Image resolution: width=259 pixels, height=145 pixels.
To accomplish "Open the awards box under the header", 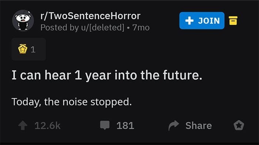I will click(28, 49).
